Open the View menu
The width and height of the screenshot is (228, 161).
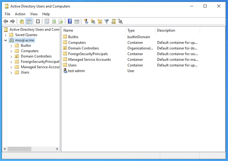click(x=34, y=14)
